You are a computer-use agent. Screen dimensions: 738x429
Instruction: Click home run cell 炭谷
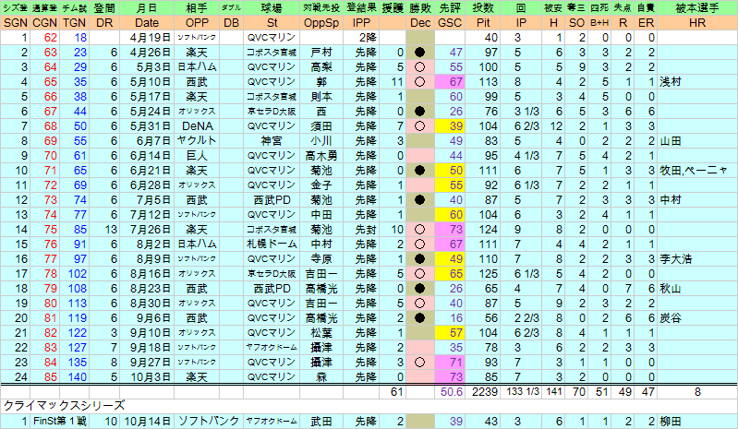click(x=697, y=318)
